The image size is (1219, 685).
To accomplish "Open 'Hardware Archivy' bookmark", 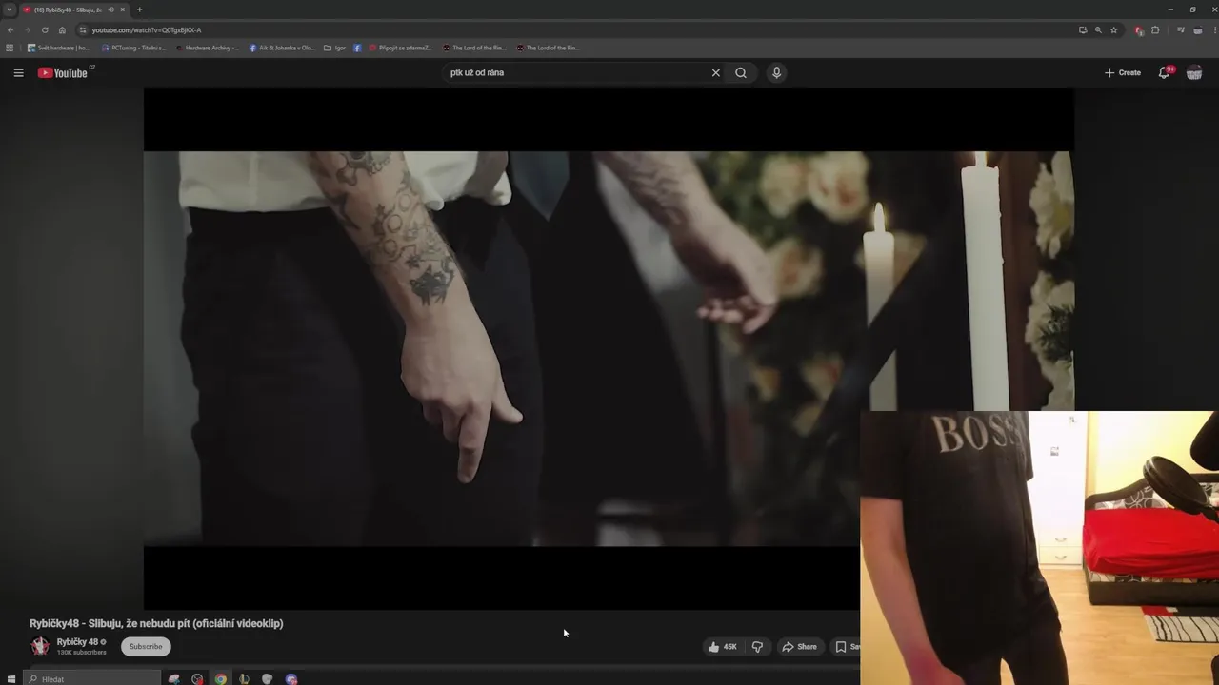I will tap(207, 48).
